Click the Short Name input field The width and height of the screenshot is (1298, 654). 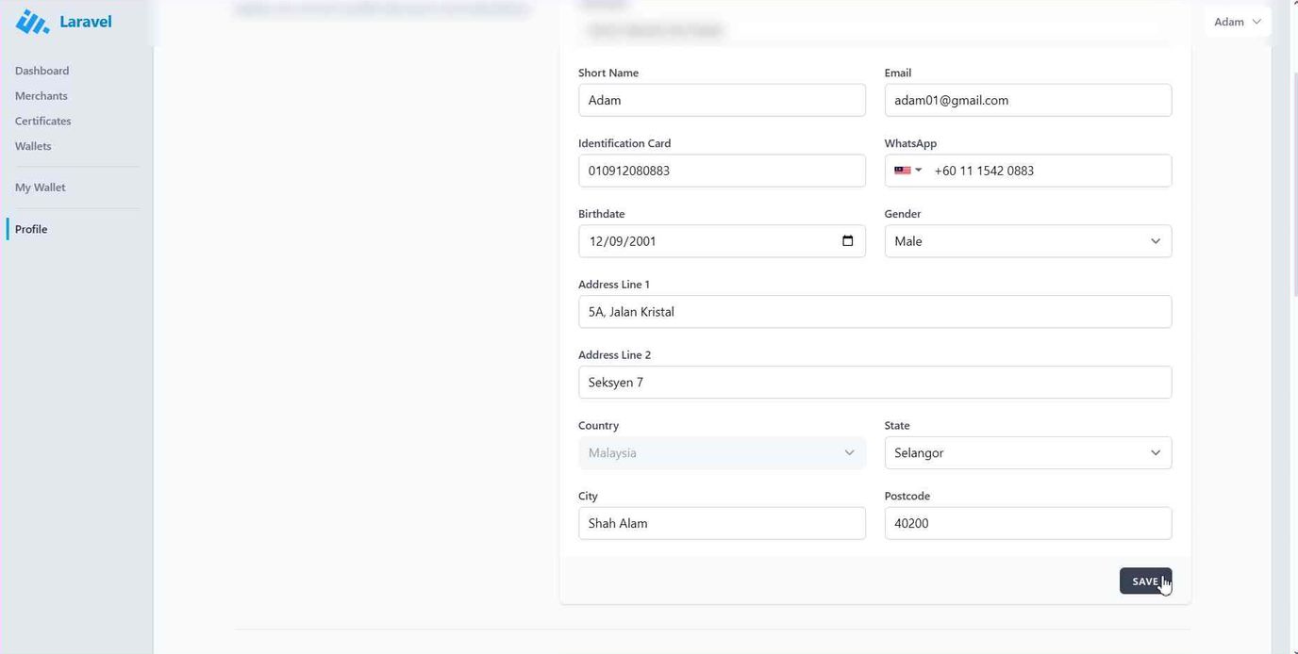721,100
